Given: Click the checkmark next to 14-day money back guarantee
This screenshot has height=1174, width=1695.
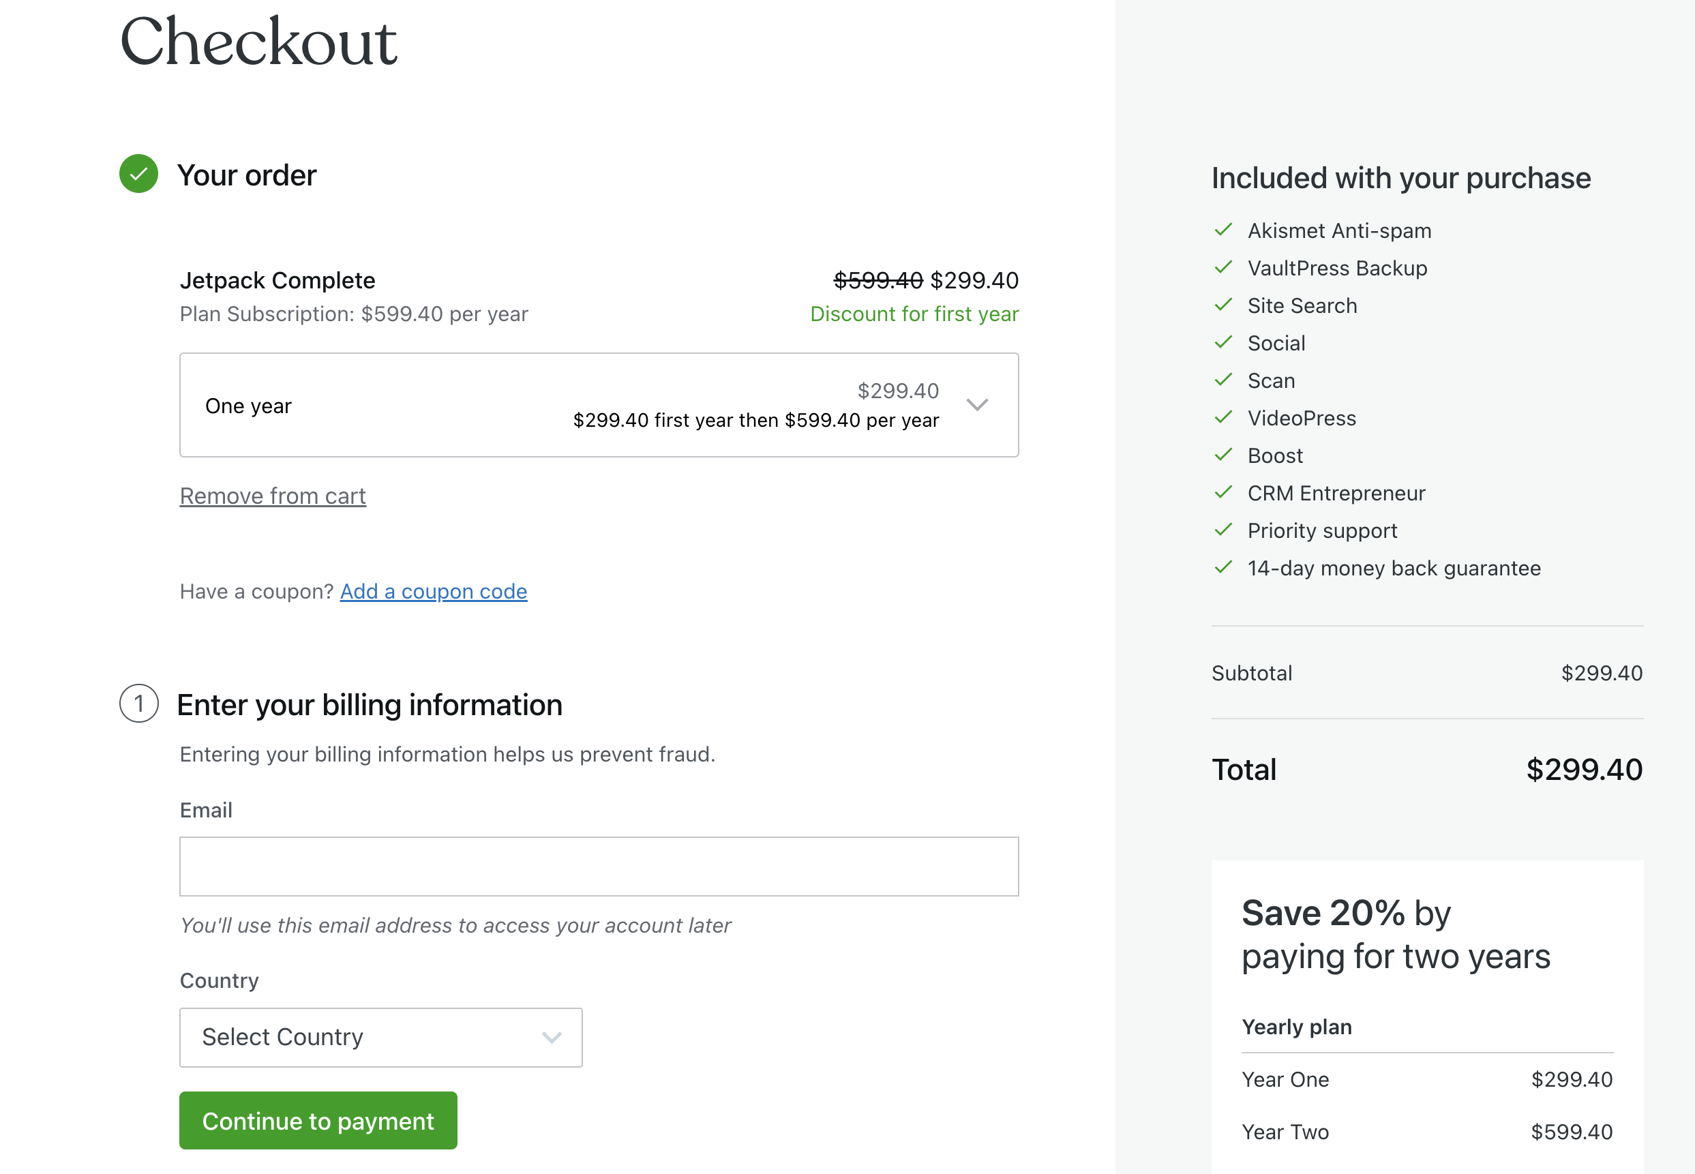Looking at the screenshot, I should 1223,567.
